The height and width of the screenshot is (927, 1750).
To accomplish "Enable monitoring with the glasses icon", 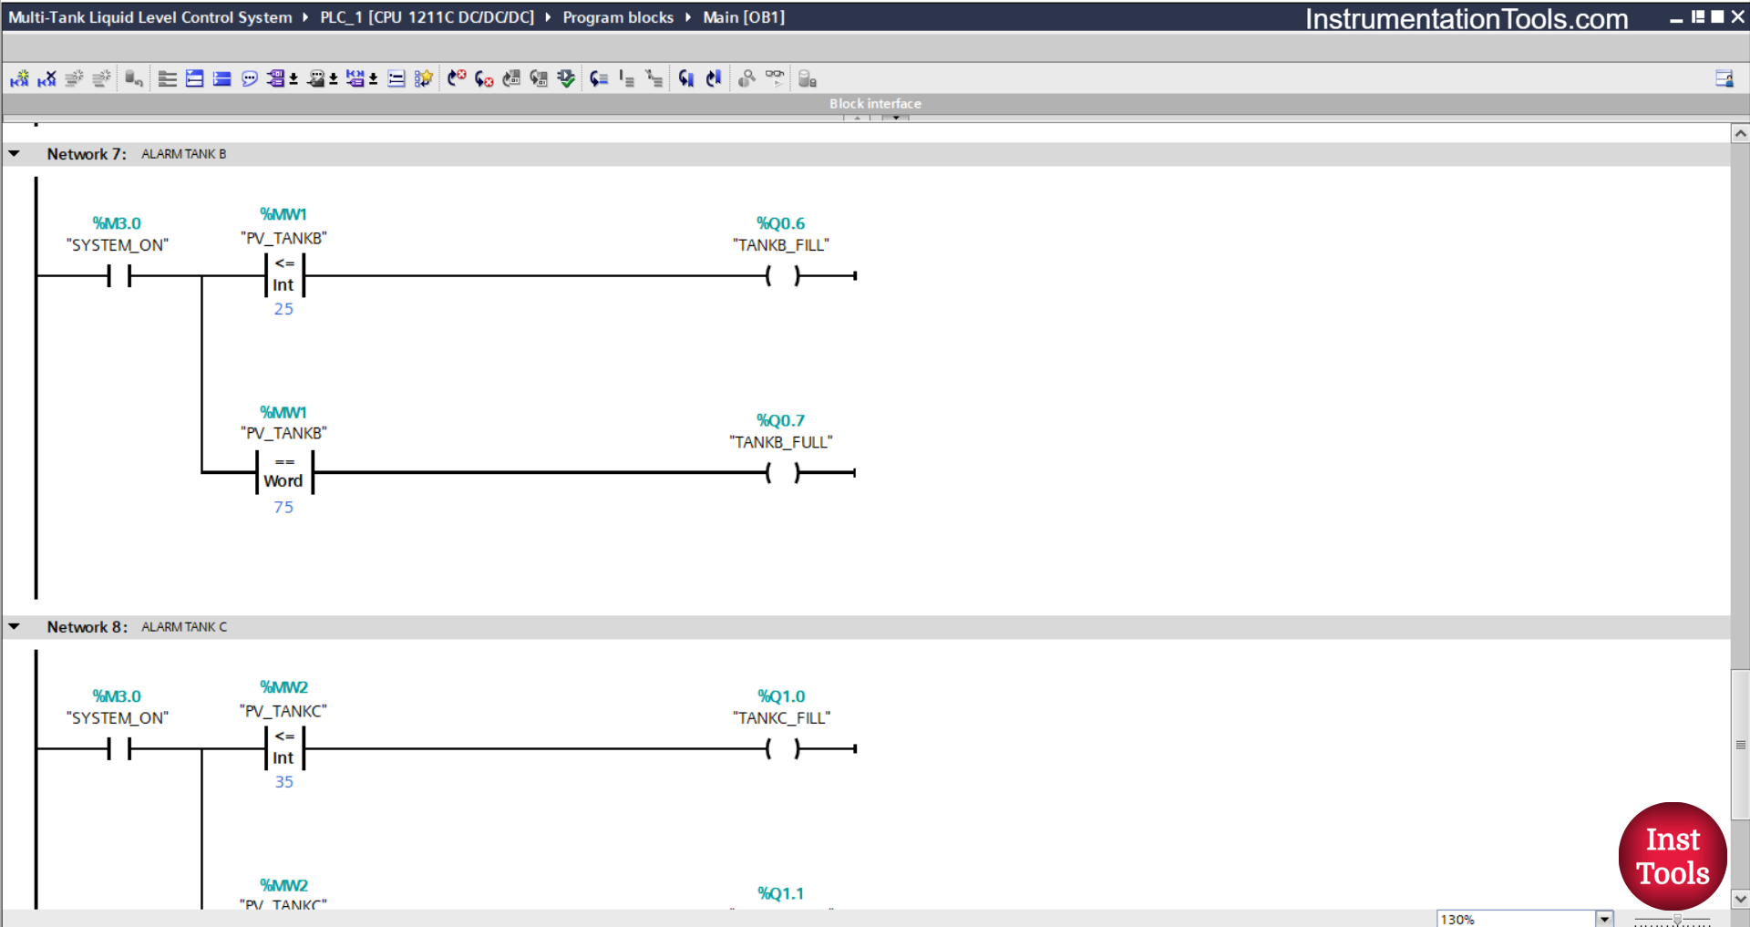I will pos(774,78).
